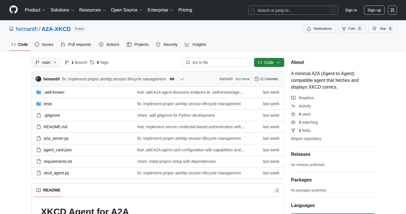The image size is (406, 214).
Task: Expand the Enterprise menu
Action: (x=160, y=10)
